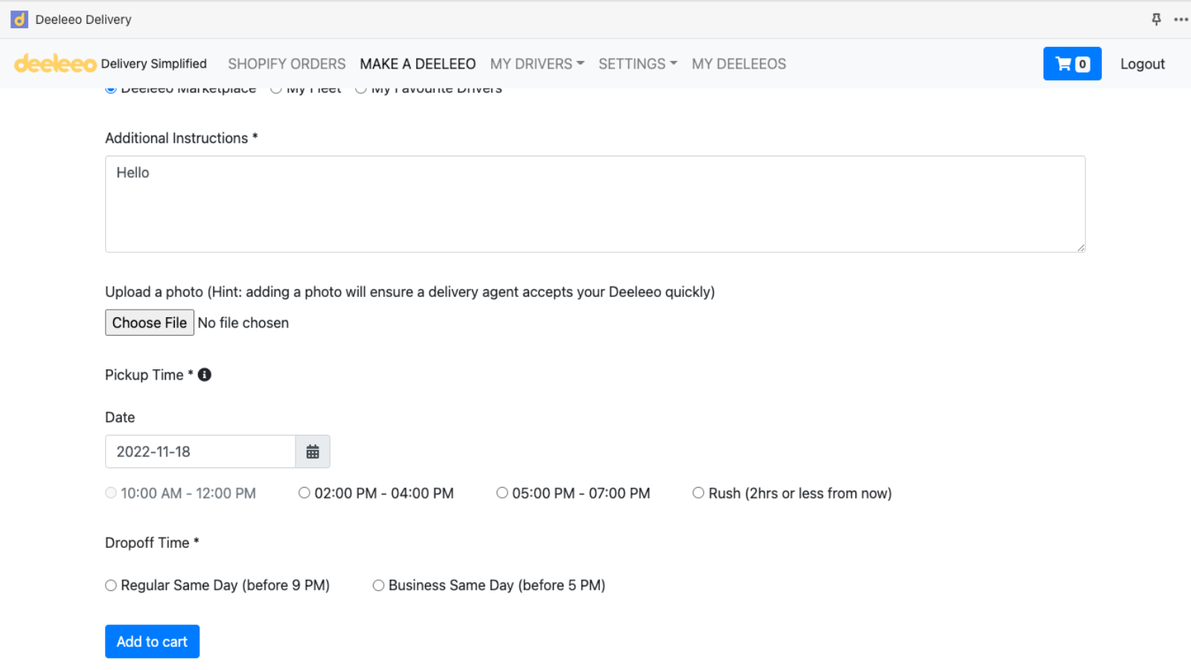
Task: Click the Choose File button
Action: pos(150,323)
